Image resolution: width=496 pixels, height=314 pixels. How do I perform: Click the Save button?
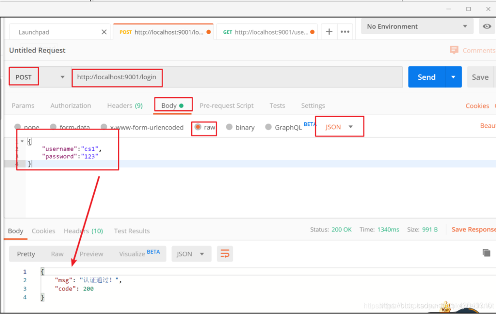click(x=480, y=77)
